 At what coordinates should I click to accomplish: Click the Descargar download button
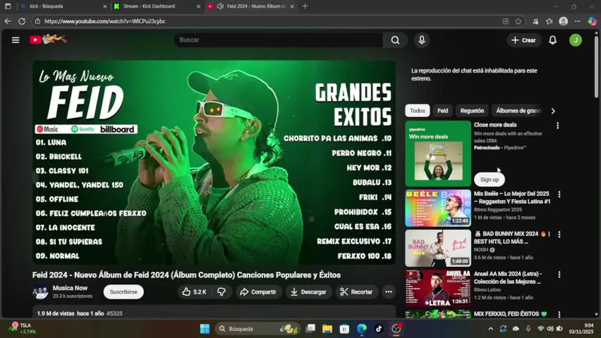pos(308,292)
